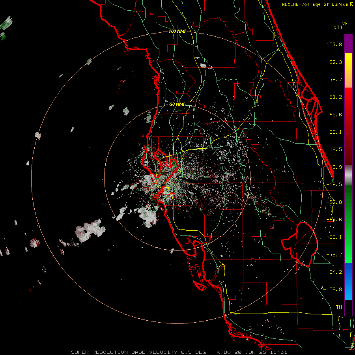Click the NEXLAB-College of DuPage watermark text
The image size is (355, 355).
point(318,4)
